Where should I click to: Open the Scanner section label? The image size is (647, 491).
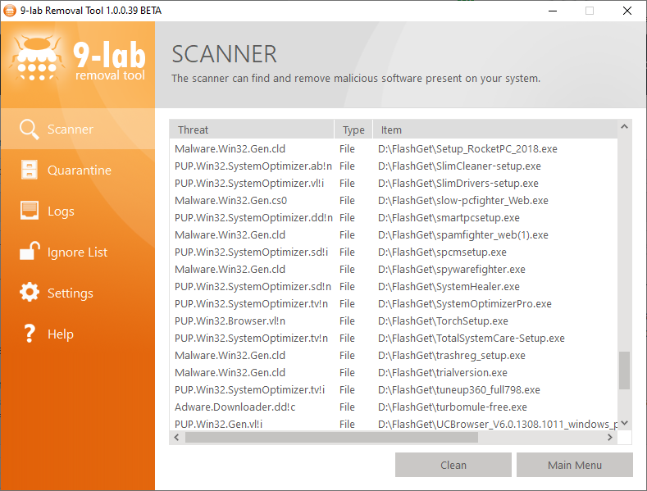coord(71,130)
